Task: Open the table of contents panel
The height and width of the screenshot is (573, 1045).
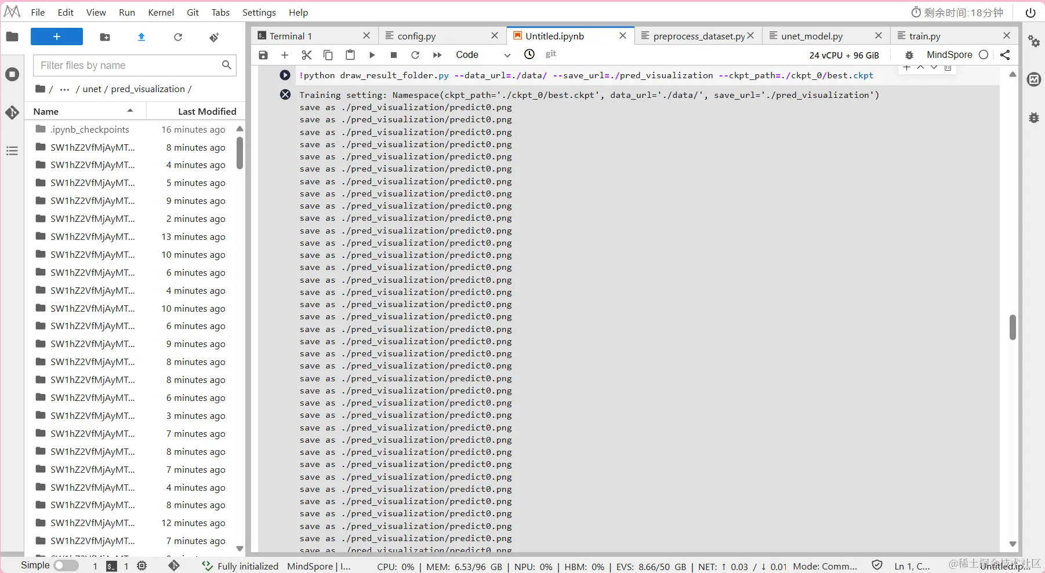Action: (12, 151)
